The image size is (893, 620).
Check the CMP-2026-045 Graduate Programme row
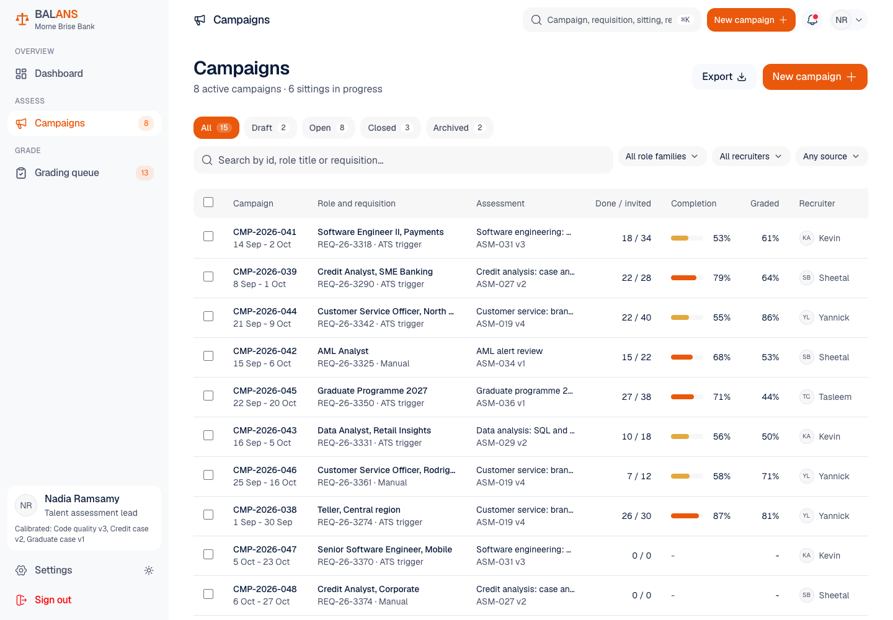point(208,396)
